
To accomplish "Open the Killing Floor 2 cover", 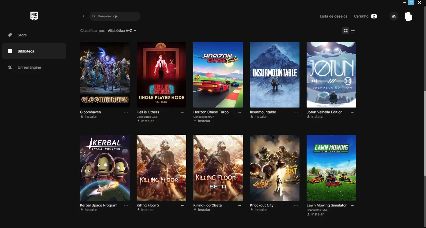I will coord(161,168).
